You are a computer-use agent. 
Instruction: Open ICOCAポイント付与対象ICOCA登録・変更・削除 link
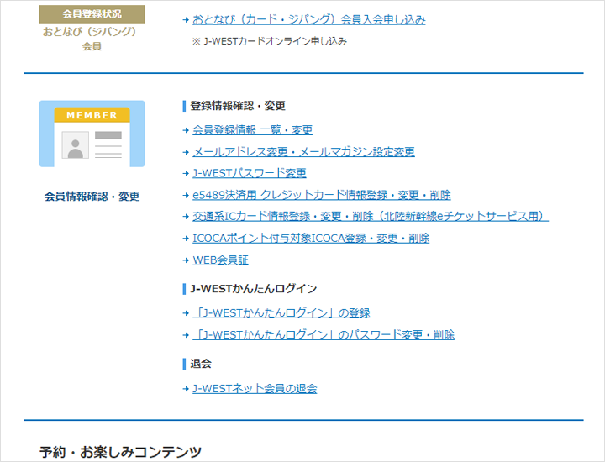[311, 239]
